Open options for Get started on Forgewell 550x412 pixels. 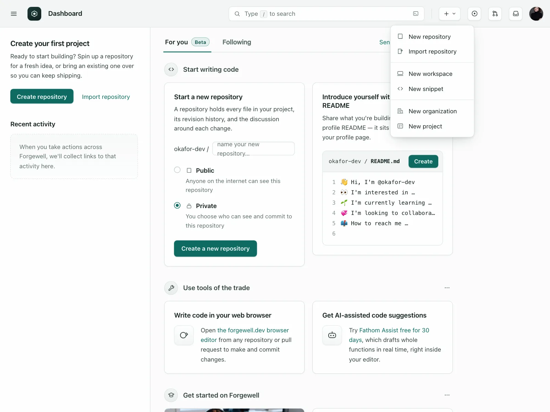pyautogui.click(x=447, y=395)
